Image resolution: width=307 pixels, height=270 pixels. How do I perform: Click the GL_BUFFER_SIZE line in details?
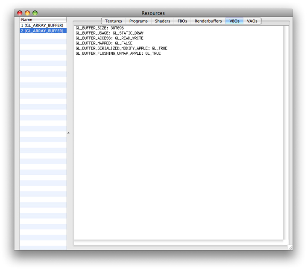click(x=99, y=28)
